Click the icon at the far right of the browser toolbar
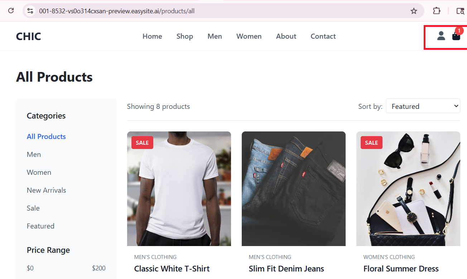The image size is (467, 279). tap(460, 11)
